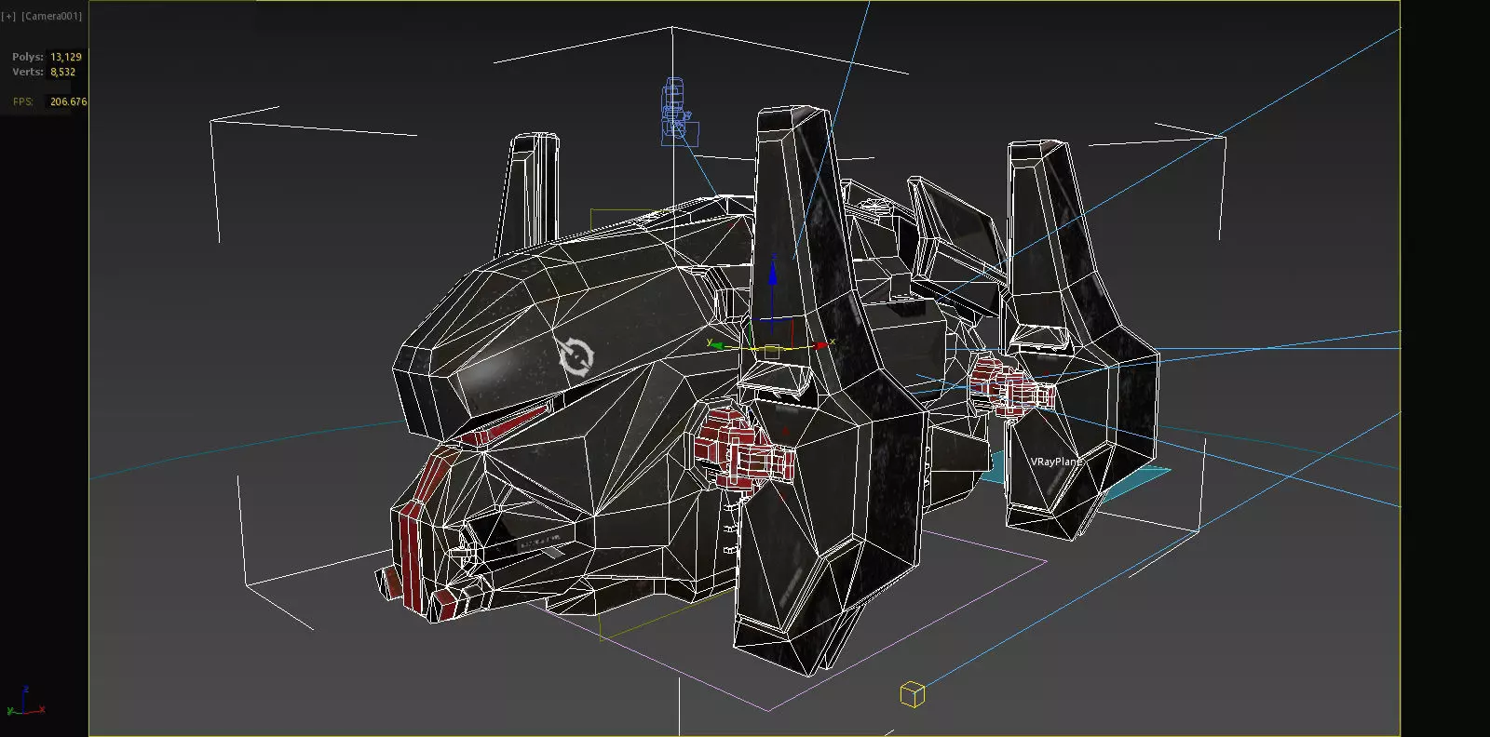This screenshot has height=737, width=1490.
Task: Click the blue Z-axis arrow of the transform gizmo
Action: (x=772, y=275)
